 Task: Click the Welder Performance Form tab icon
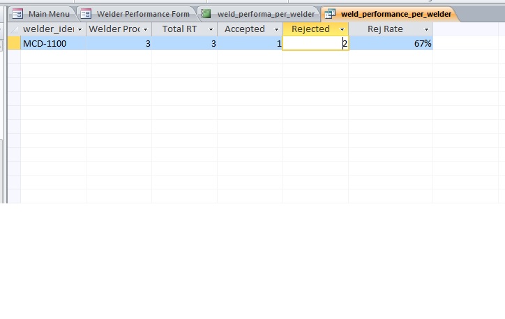pyautogui.click(x=86, y=14)
